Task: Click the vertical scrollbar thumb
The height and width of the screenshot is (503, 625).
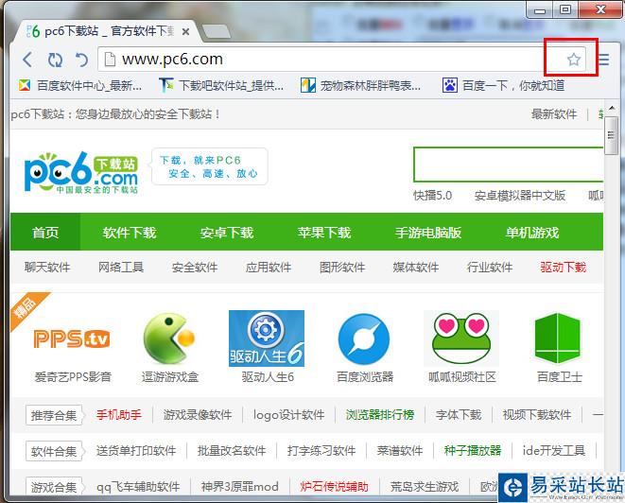Action: [611, 136]
